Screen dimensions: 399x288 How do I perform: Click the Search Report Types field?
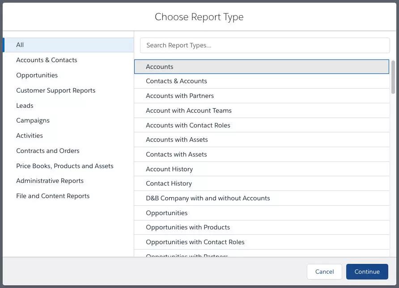point(265,45)
